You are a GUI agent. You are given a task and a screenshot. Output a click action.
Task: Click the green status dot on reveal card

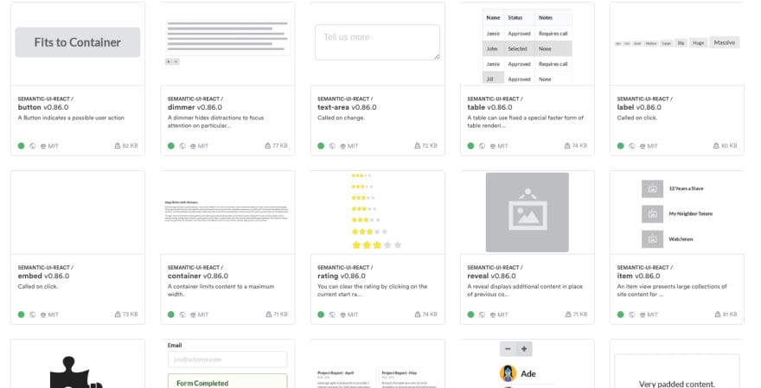pyautogui.click(x=470, y=315)
